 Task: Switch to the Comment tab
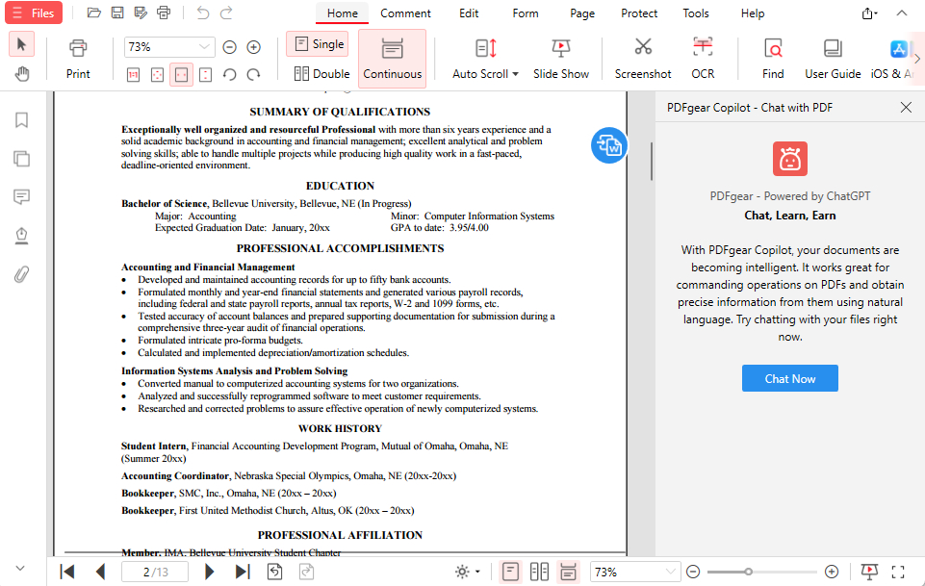pos(405,13)
